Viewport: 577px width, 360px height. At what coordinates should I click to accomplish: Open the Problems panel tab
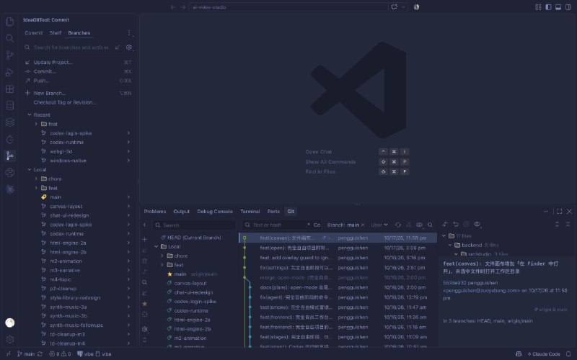pyautogui.click(x=155, y=212)
